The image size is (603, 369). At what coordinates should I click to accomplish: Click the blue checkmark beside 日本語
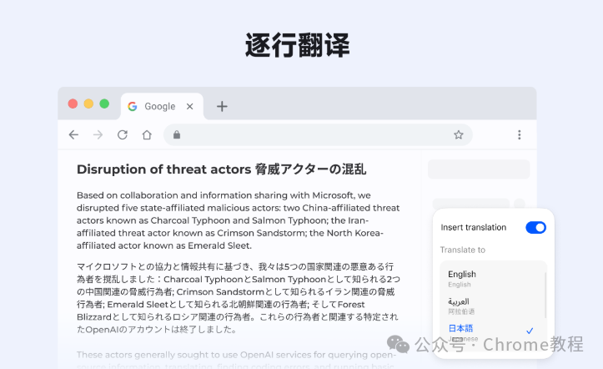[x=530, y=331]
